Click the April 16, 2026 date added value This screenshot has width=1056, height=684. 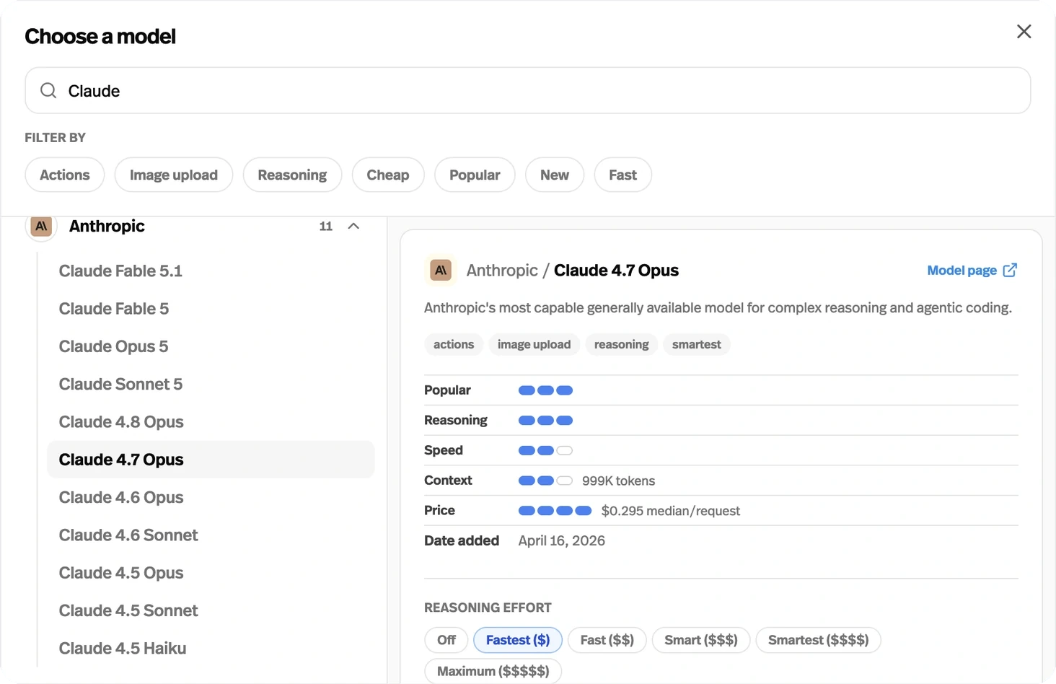click(562, 541)
